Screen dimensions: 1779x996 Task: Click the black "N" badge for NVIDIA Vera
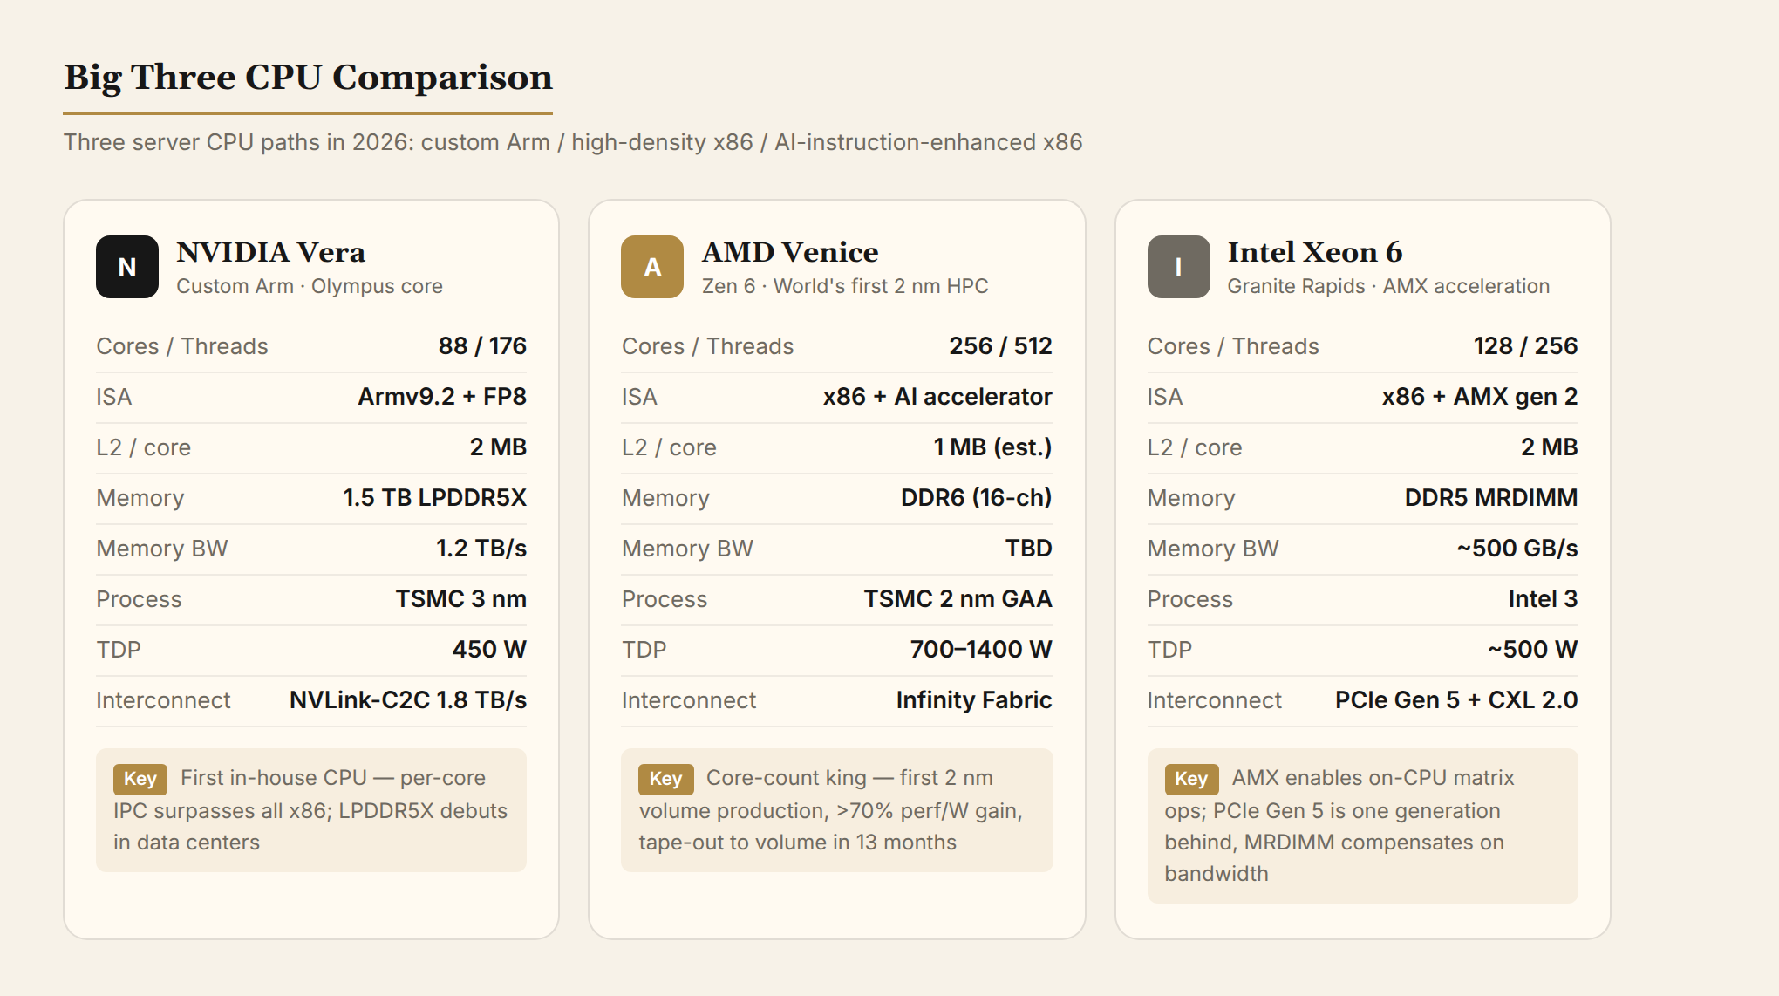127,267
